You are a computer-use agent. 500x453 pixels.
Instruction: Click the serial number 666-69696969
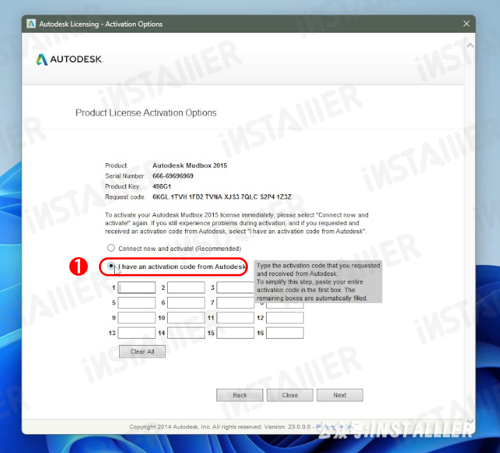(173, 176)
